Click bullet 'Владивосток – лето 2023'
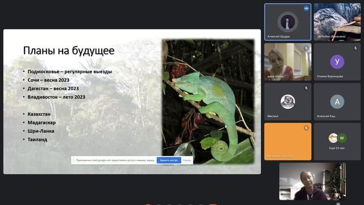The image size is (364, 205). coord(56,97)
